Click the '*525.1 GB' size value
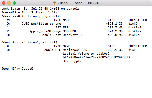Viewport: 152px width, 98px height. pyautogui.click(x=114, y=24)
